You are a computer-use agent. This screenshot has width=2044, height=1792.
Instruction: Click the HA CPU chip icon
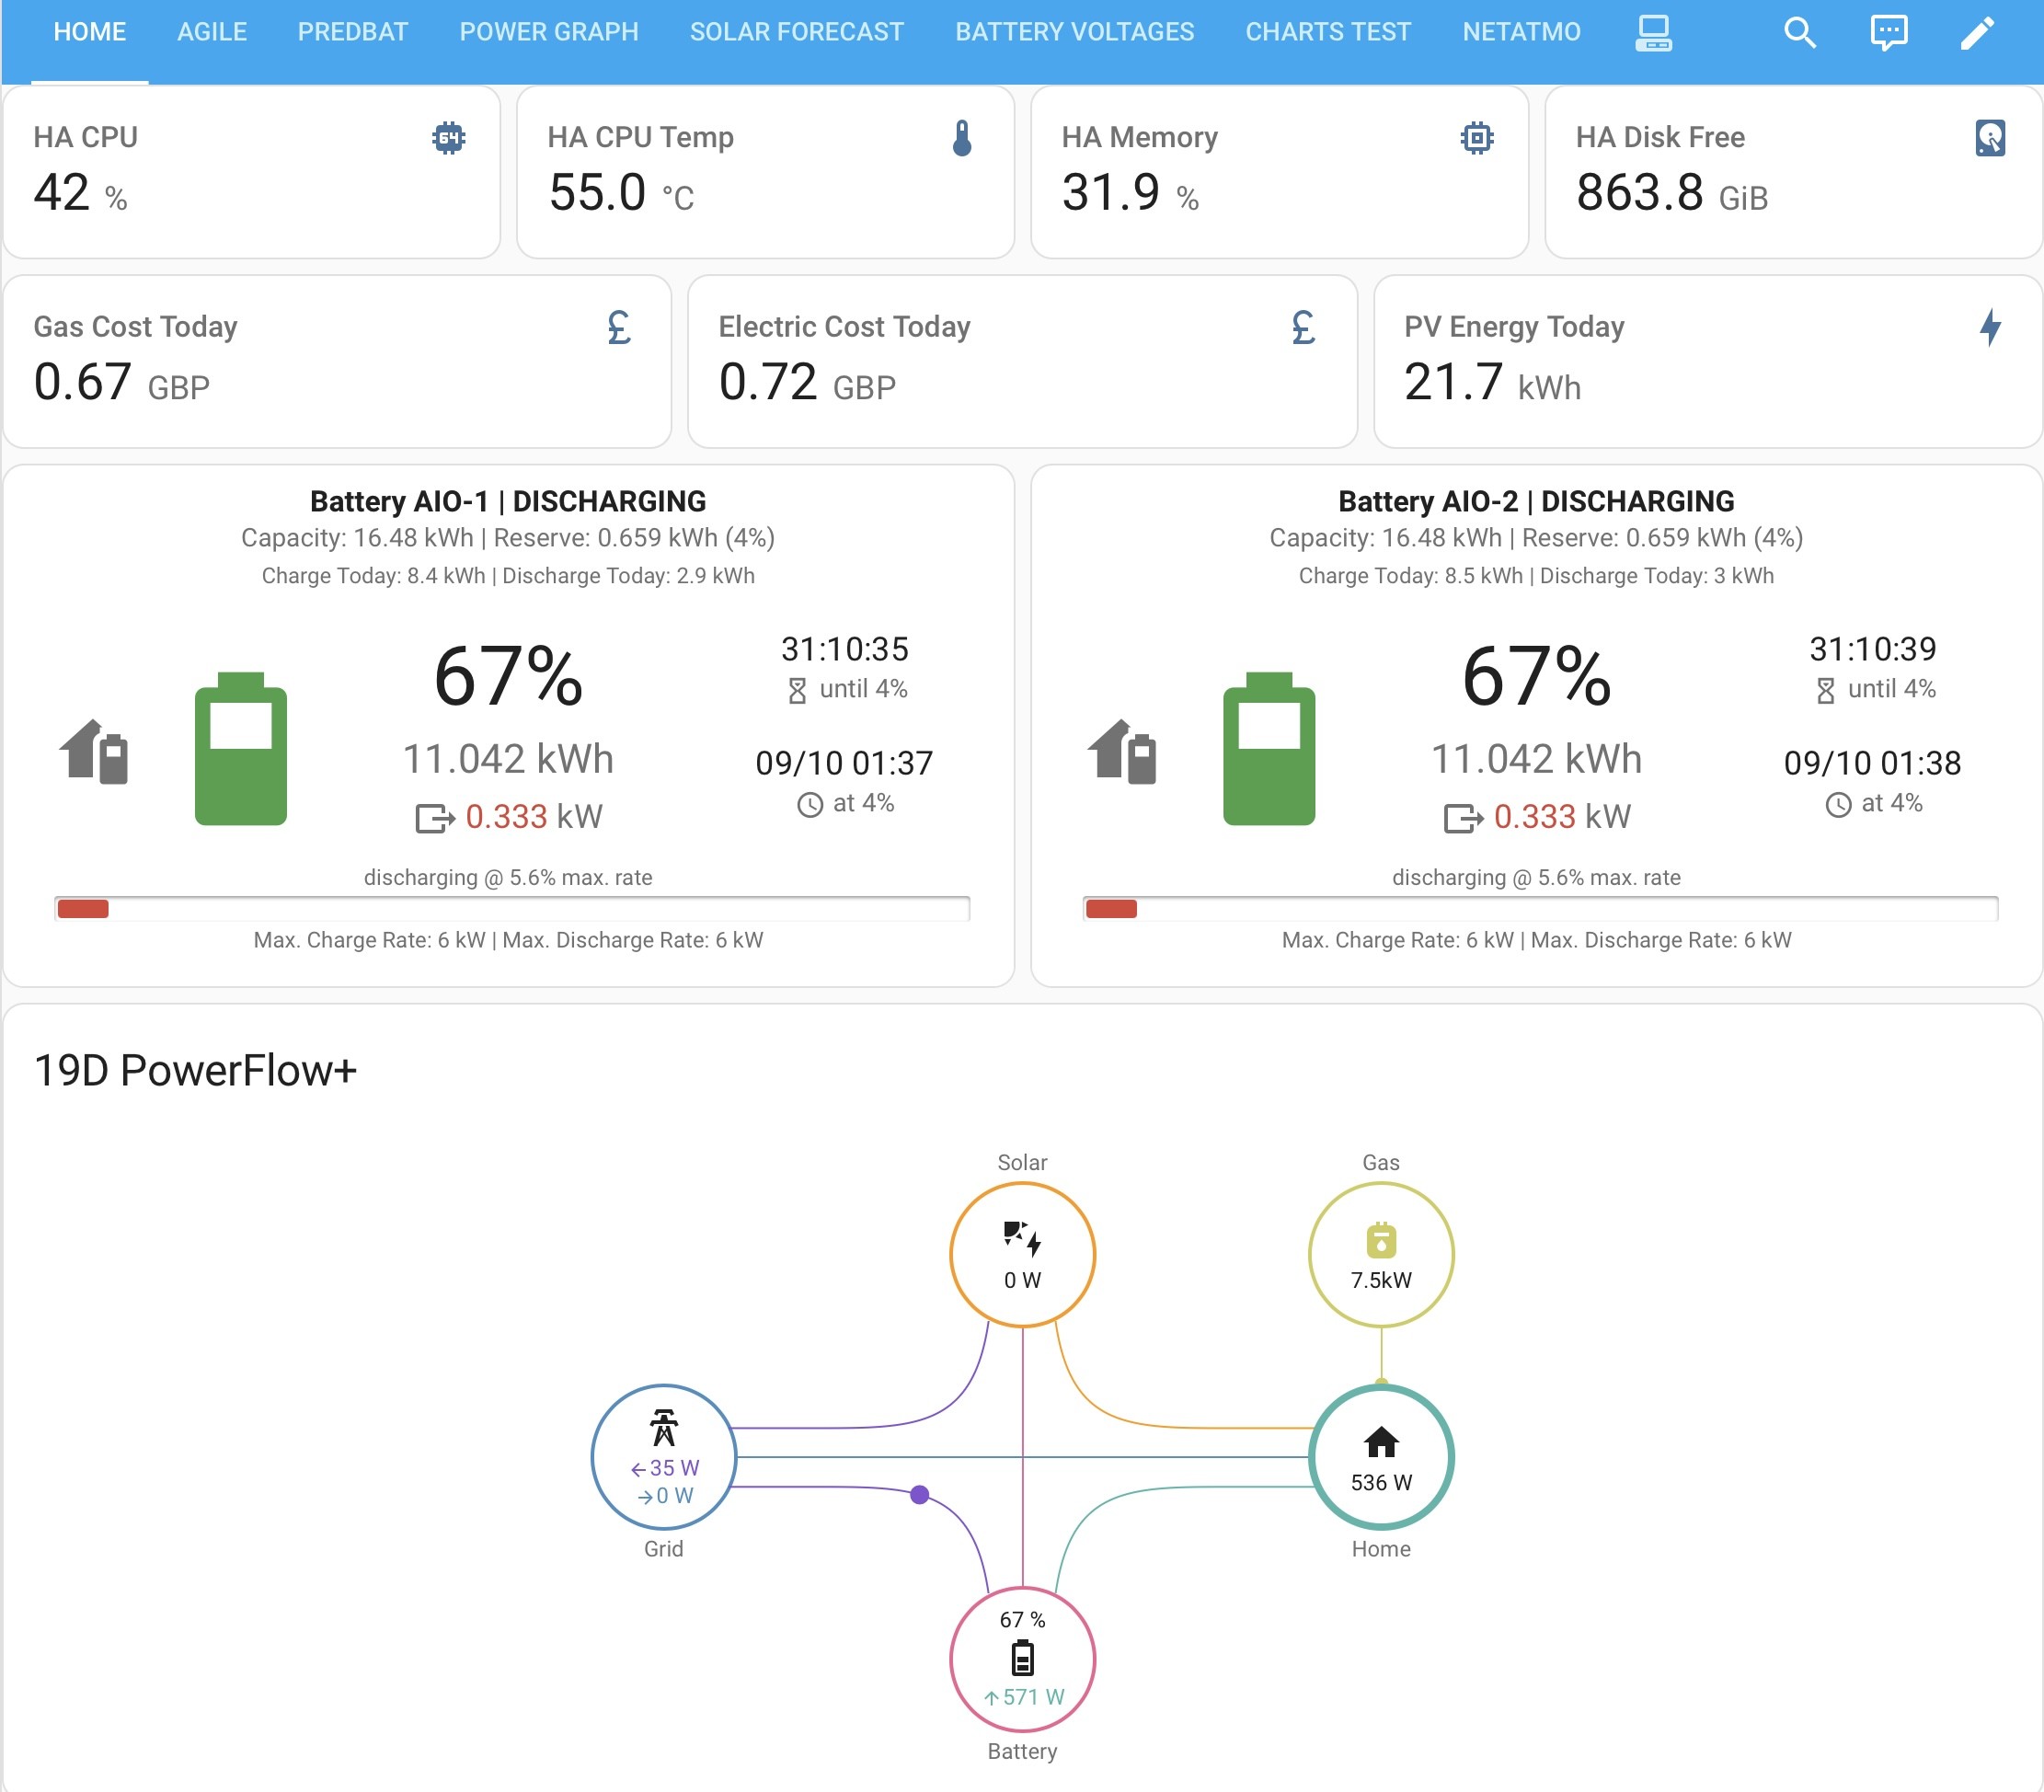pyautogui.click(x=449, y=137)
